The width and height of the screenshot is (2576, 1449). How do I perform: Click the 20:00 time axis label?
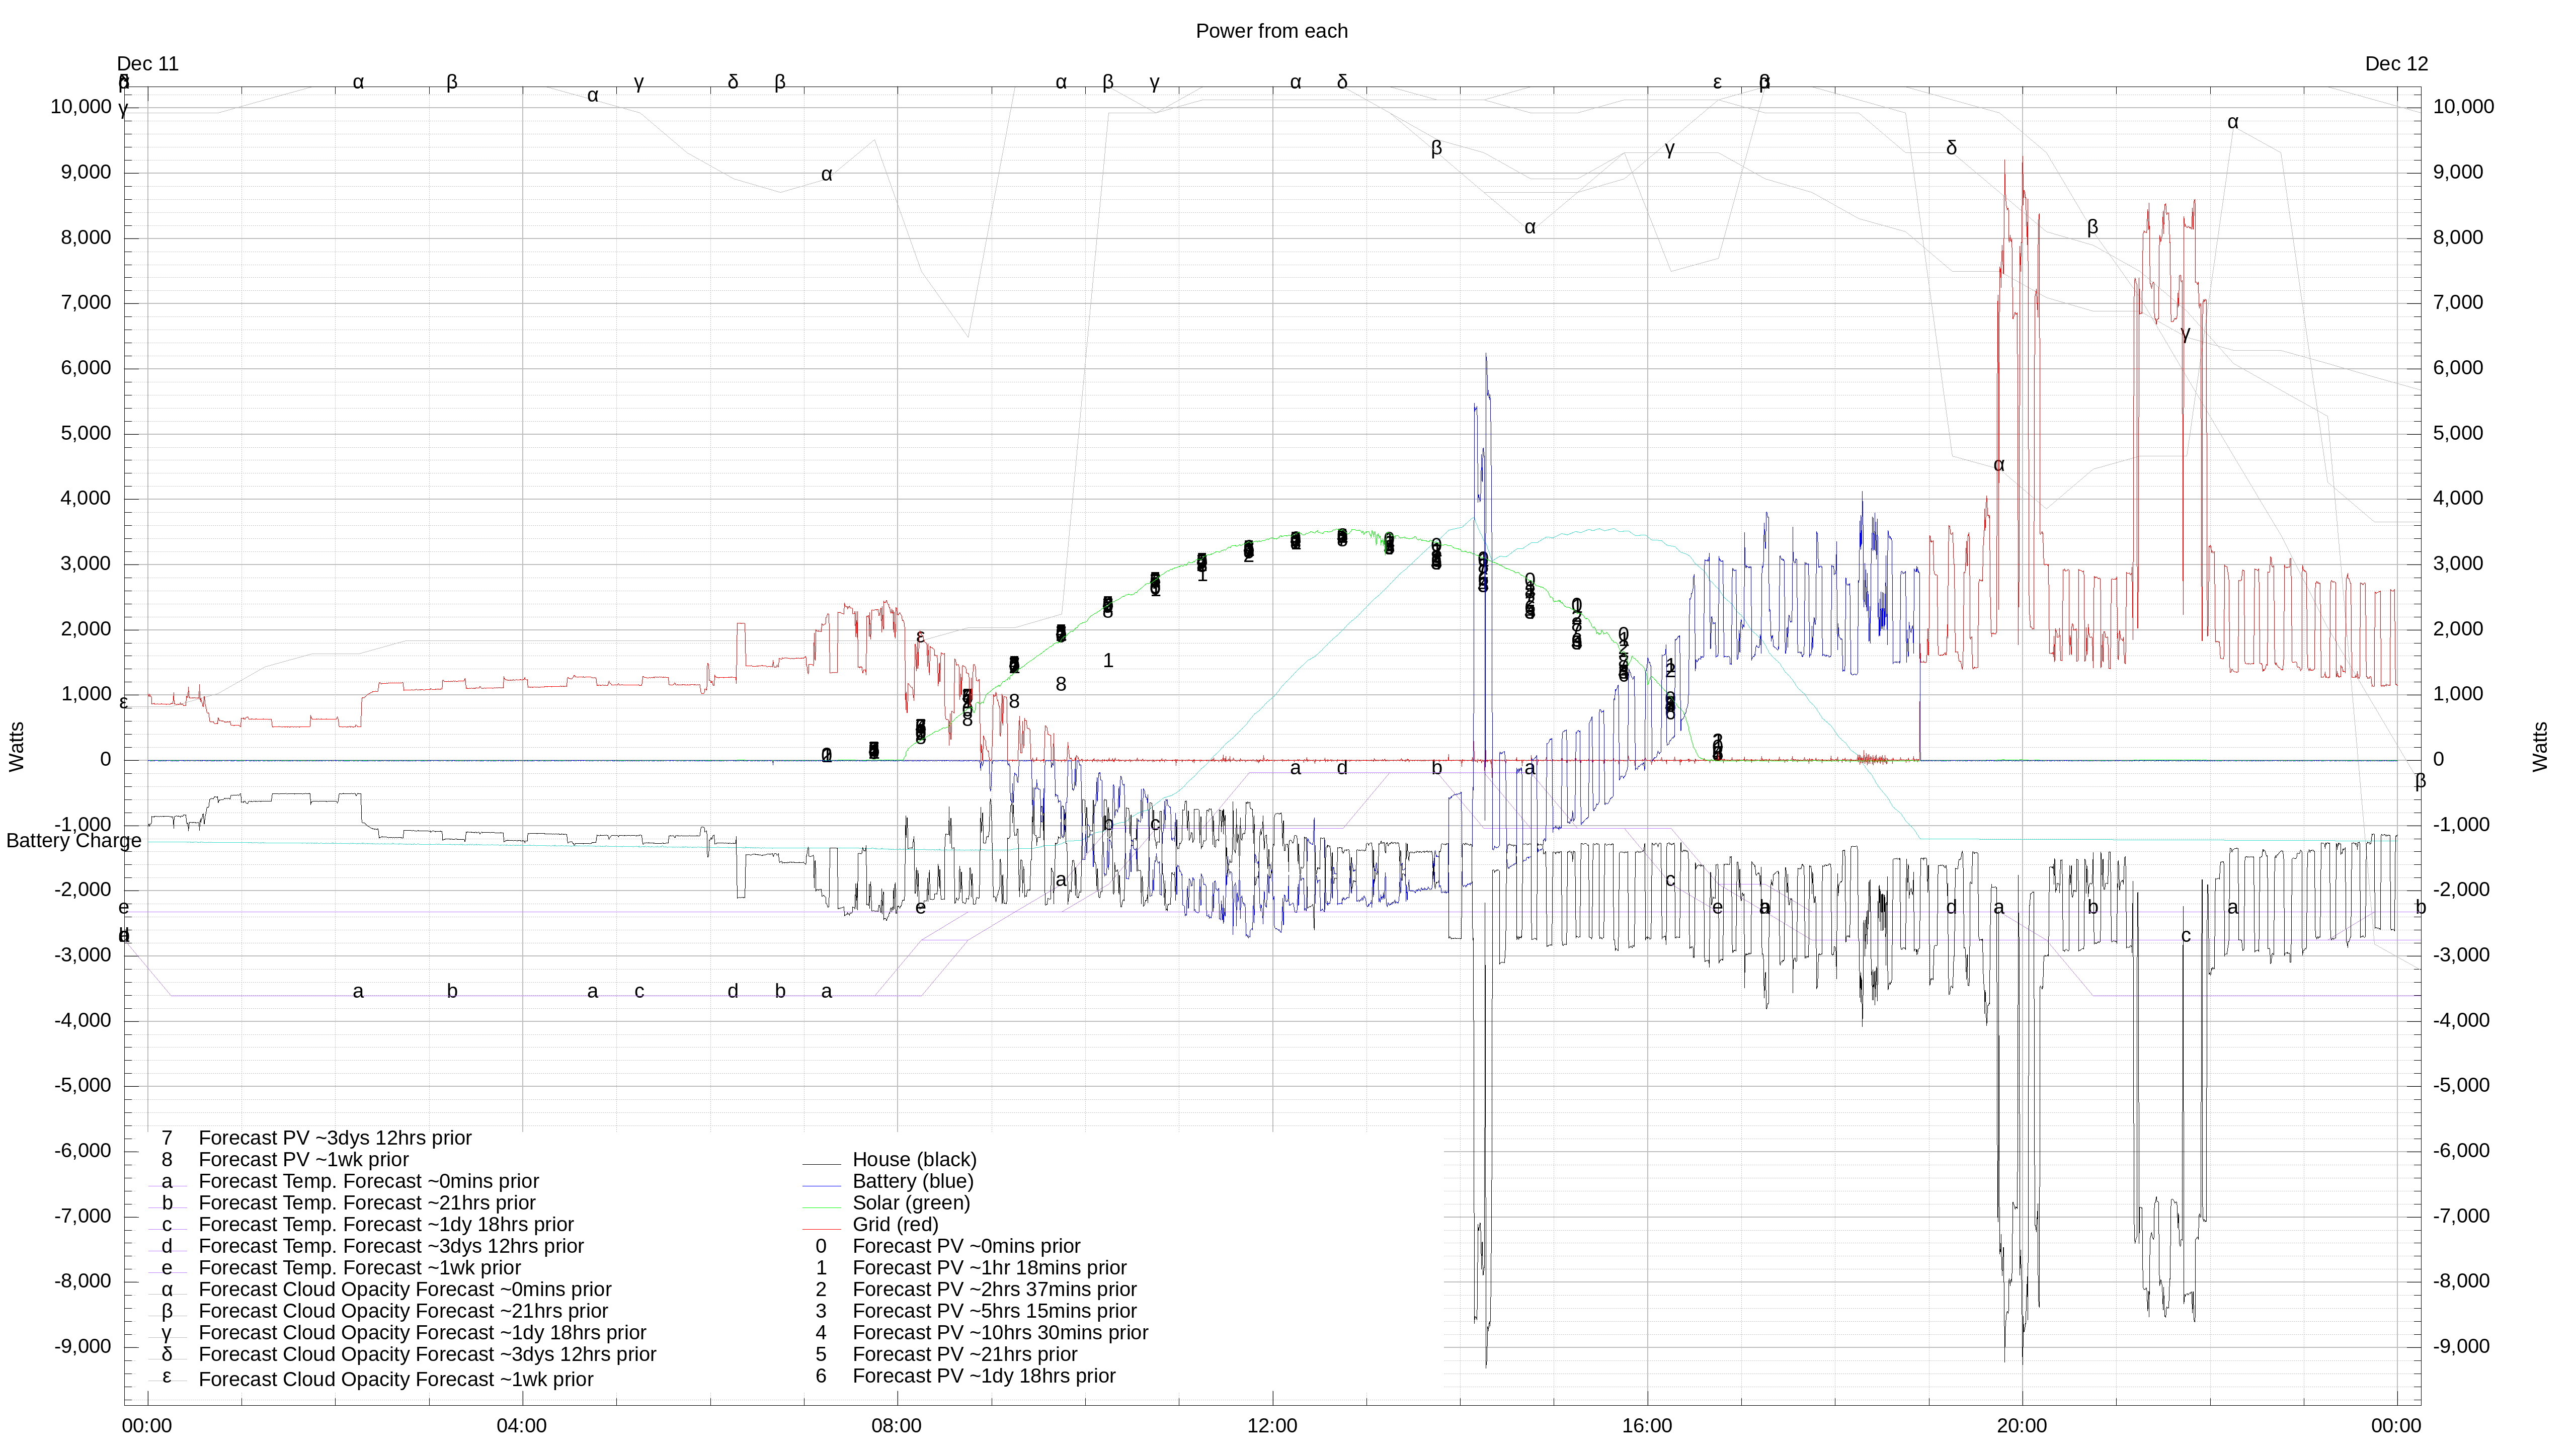(2021, 1426)
